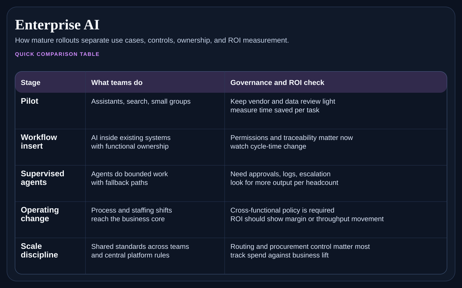Viewport: 462px width, 288px height.
Task: Click the Stage column header
Action: tap(30, 82)
